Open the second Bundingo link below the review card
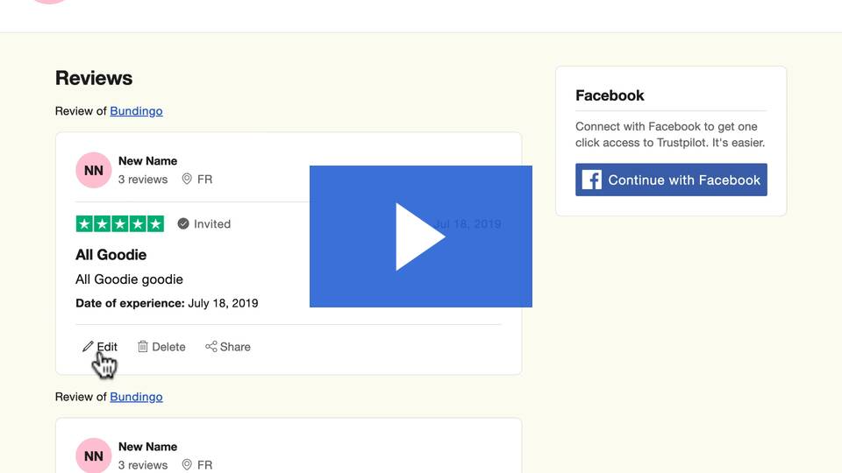The image size is (842, 473). pyautogui.click(x=137, y=397)
